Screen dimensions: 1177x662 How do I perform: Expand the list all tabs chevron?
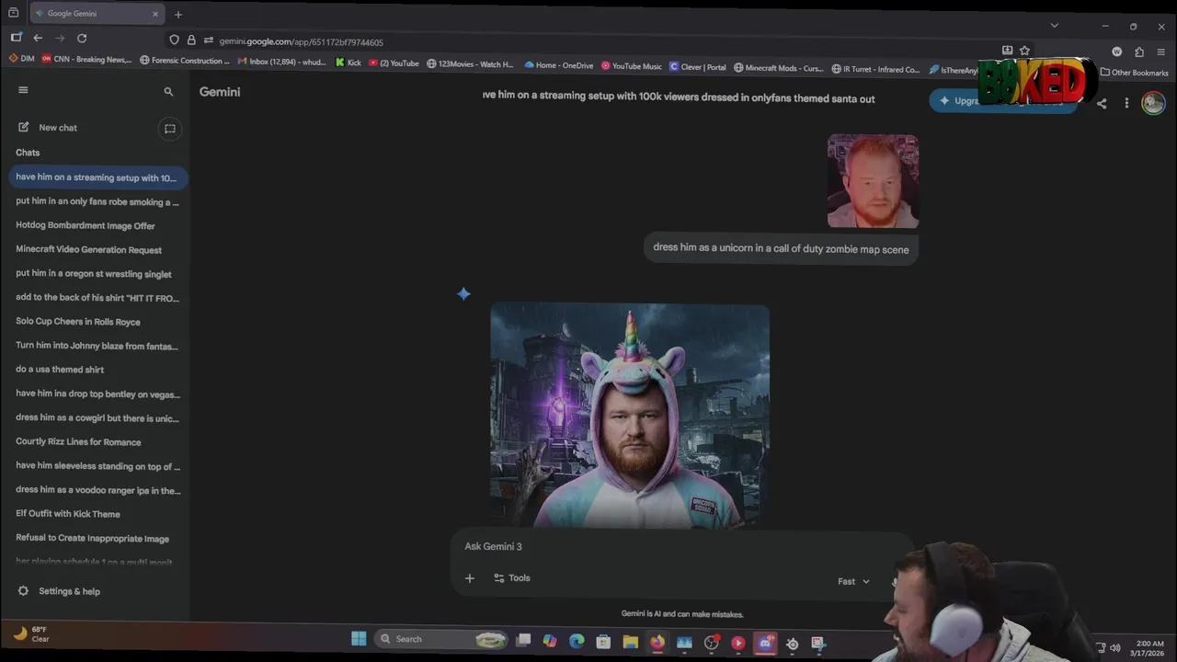coord(1055,25)
